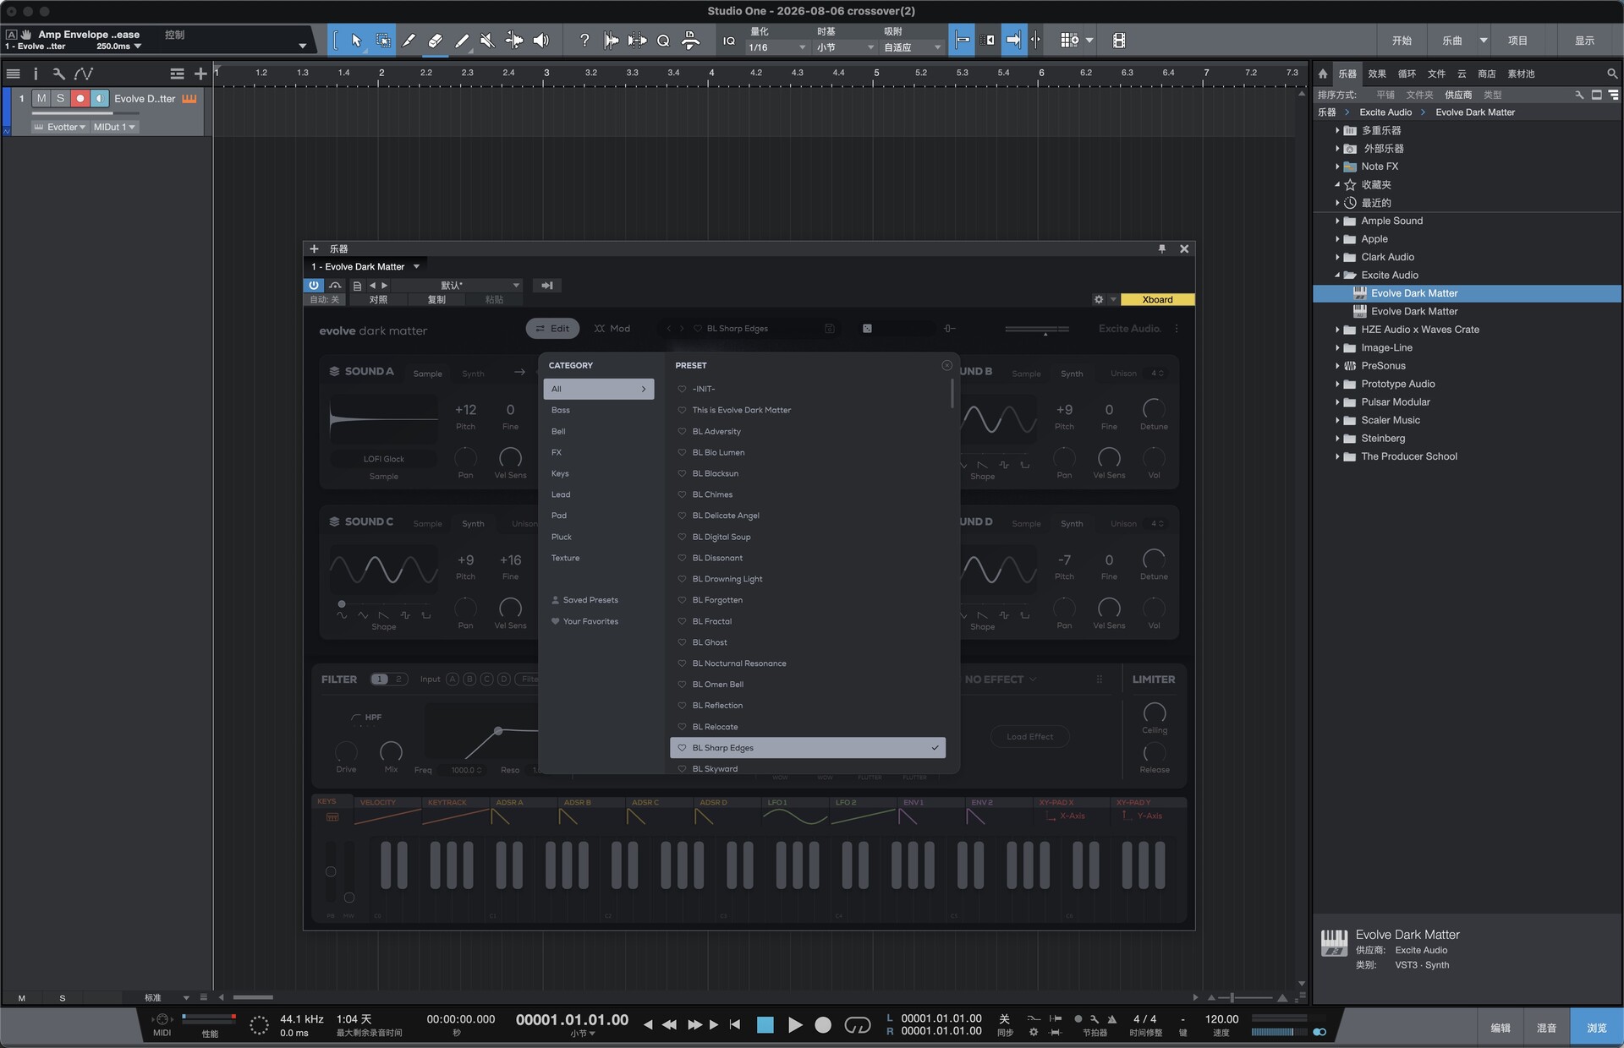Viewport: 1624px width, 1048px height.
Task: Switch to the 效果 browser tab
Action: (1377, 74)
